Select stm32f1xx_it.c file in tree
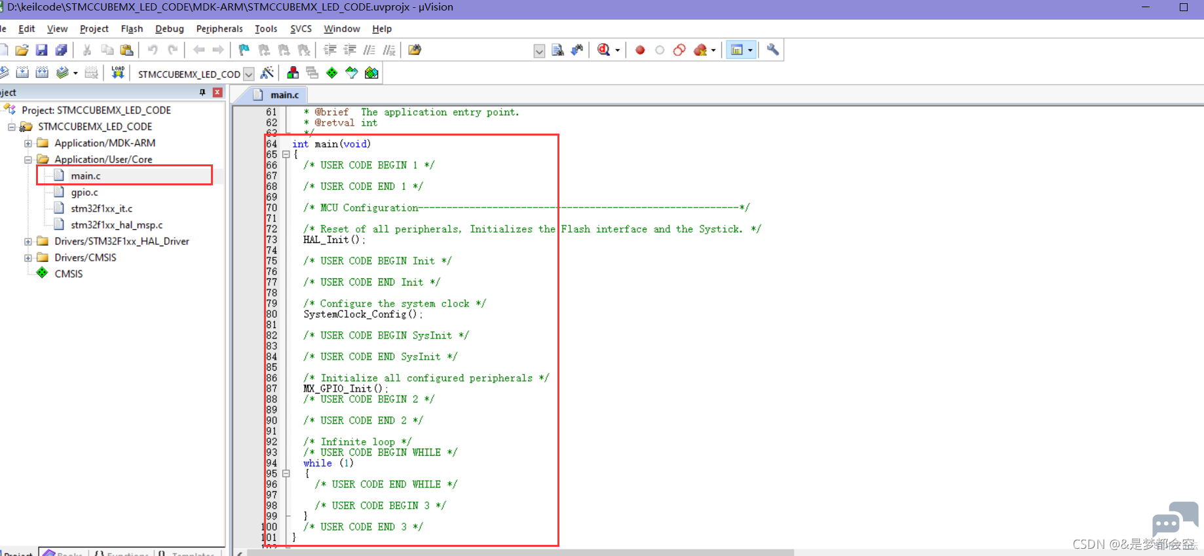The width and height of the screenshot is (1204, 556). point(102,209)
